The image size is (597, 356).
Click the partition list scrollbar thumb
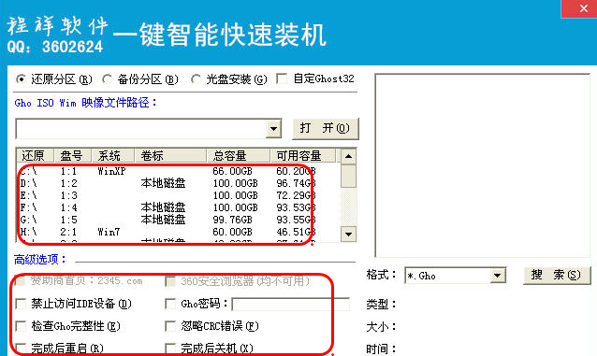pyautogui.click(x=348, y=176)
